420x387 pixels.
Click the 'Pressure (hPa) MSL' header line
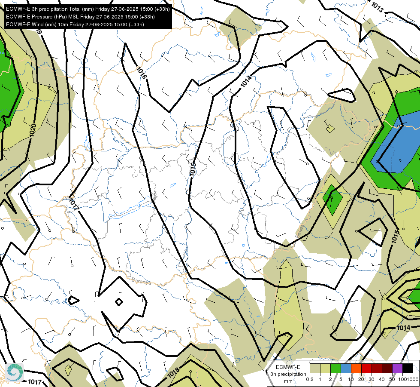[80, 17]
